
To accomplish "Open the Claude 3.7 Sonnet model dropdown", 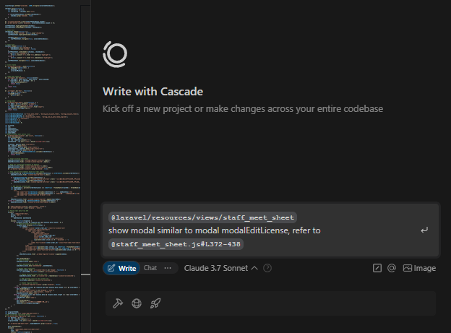I will [221, 268].
